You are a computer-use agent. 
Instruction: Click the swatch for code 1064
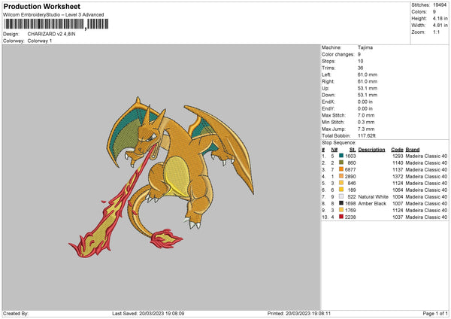point(341,190)
